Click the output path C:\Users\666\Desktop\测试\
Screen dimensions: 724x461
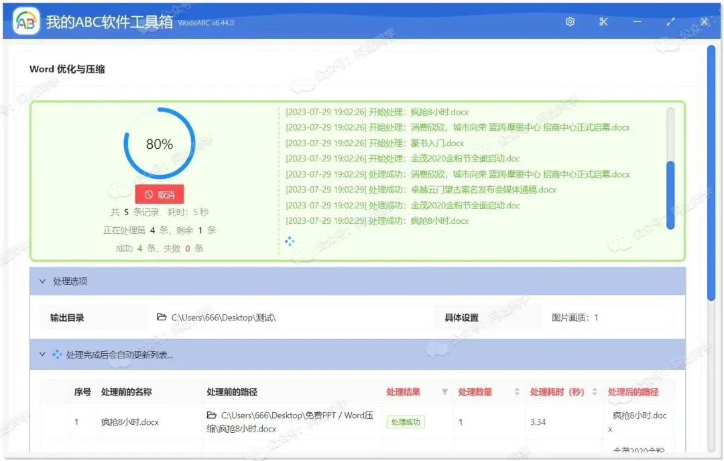pyautogui.click(x=223, y=318)
